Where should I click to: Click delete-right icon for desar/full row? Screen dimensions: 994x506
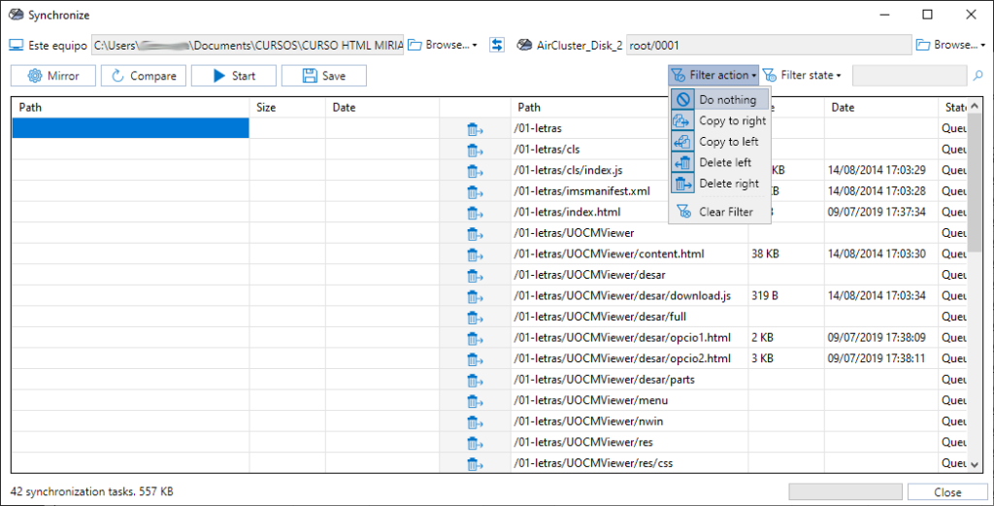point(475,318)
